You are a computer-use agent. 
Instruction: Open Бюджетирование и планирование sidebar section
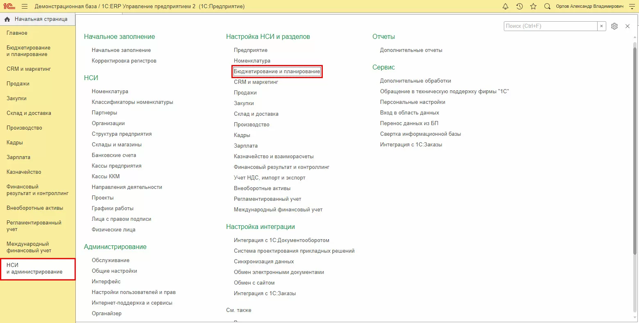click(x=29, y=51)
